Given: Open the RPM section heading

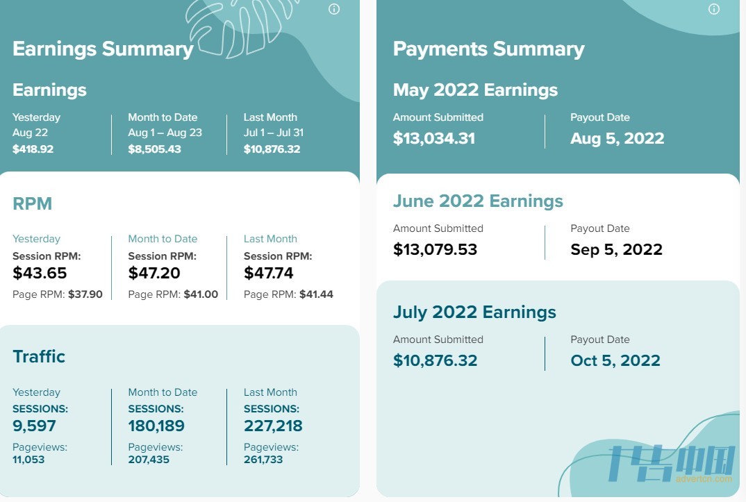Looking at the screenshot, I should click(x=32, y=203).
